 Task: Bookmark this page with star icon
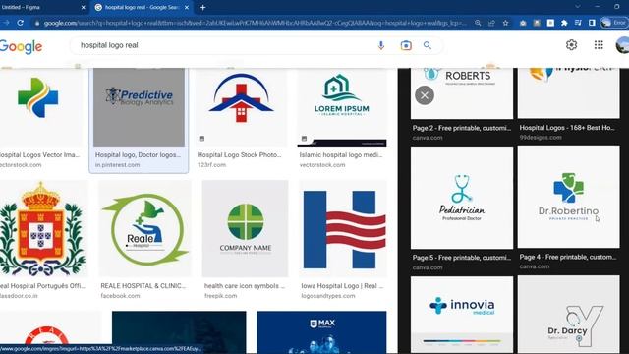[505, 23]
